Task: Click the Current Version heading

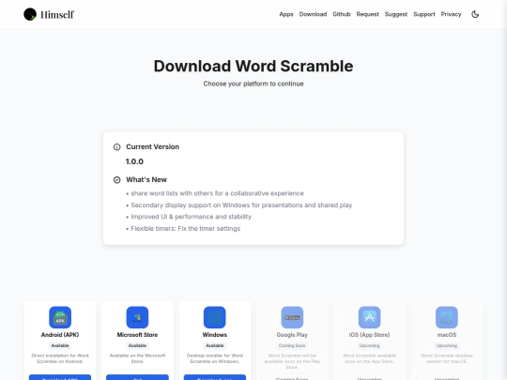Action: (153, 146)
